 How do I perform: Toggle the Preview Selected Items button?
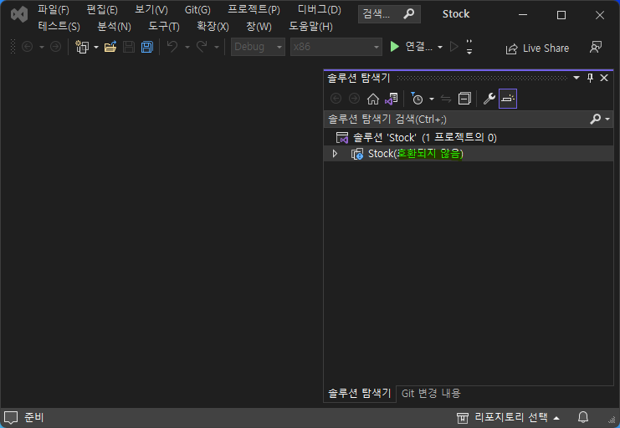point(508,99)
